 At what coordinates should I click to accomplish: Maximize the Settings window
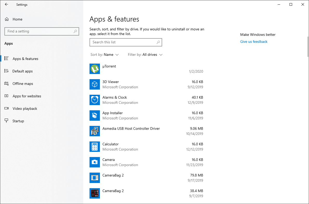click(x=291, y=4)
